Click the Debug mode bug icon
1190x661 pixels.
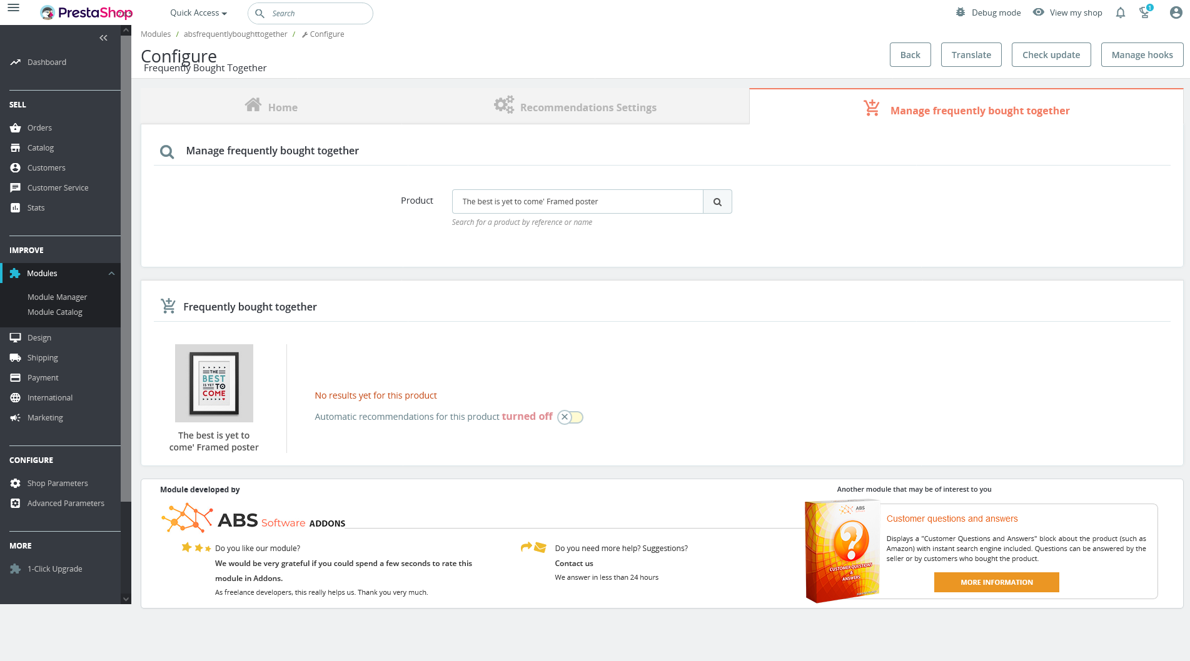pyautogui.click(x=961, y=12)
